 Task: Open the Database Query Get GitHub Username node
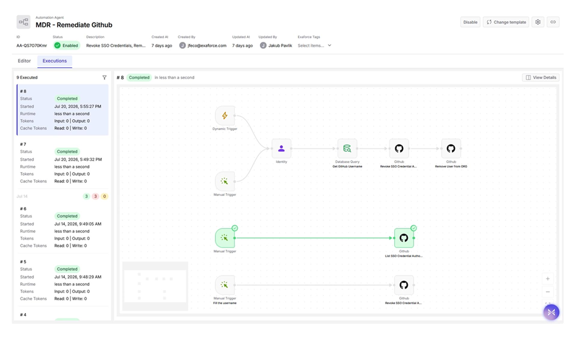tap(347, 148)
